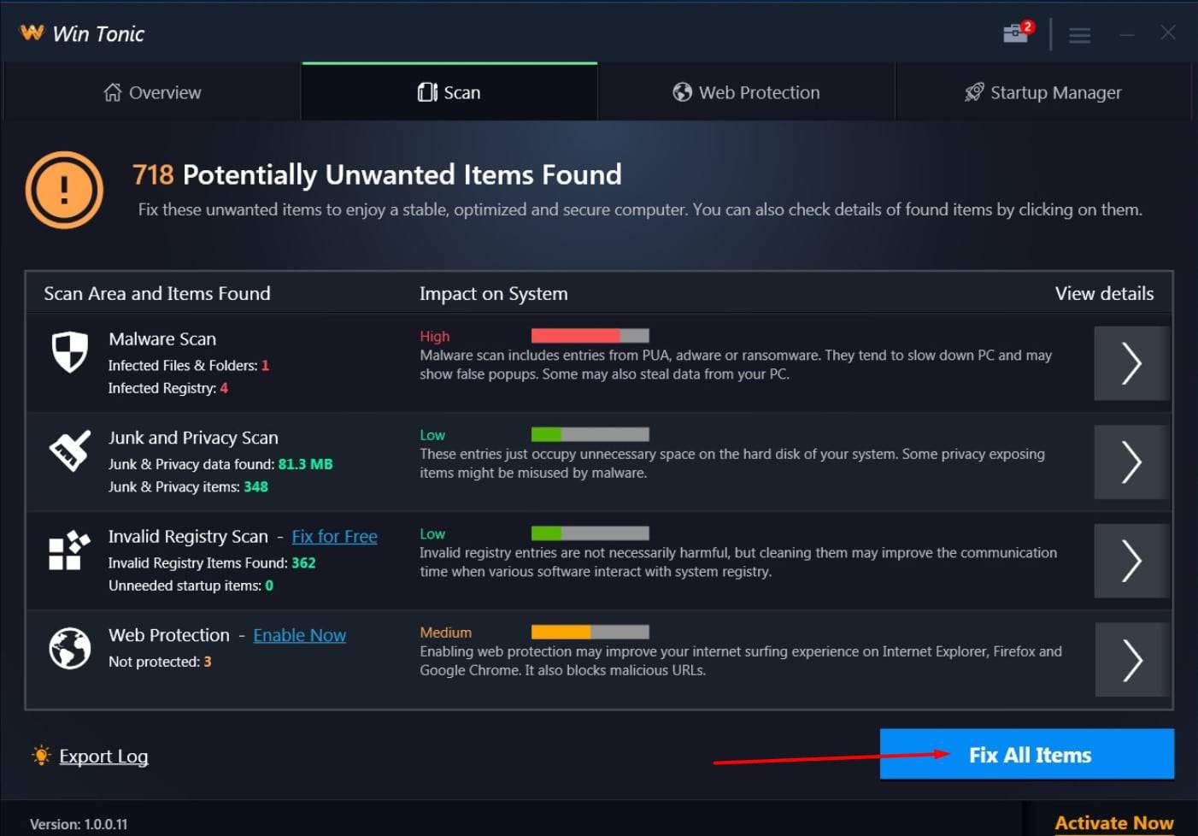Click the Junk and Privacy broom icon
Screen dimensions: 1198x836
70,450
